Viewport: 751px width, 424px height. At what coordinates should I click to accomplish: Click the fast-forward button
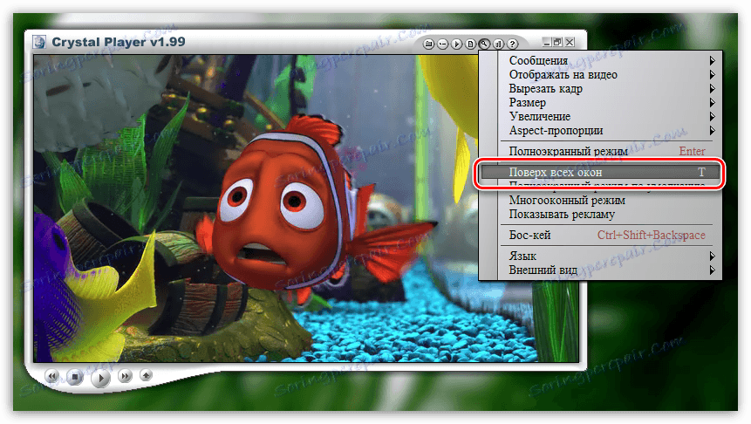tap(125, 377)
